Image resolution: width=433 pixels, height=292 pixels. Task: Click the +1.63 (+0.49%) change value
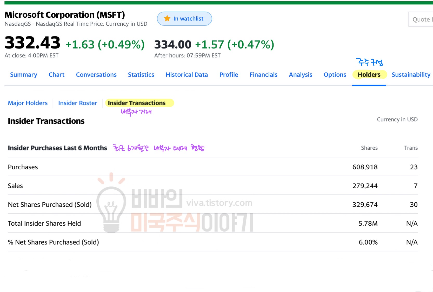point(105,45)
